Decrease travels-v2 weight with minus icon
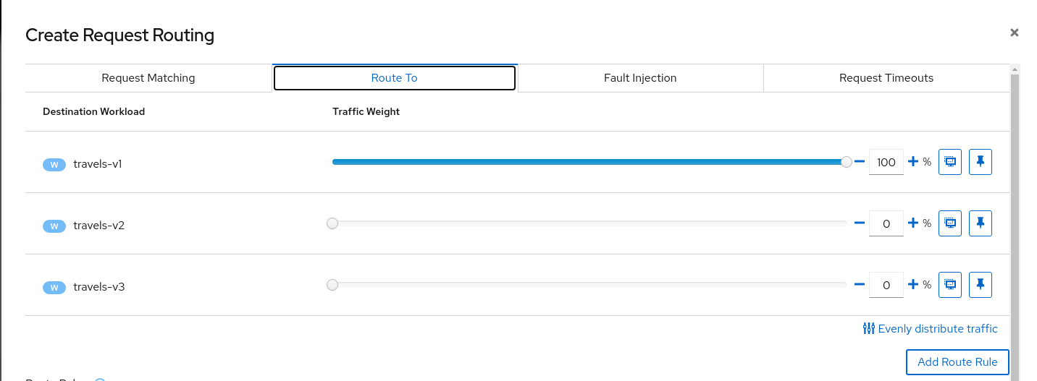Image resolution: width=1037 pixels, height=381 pixels. point(860,223)
